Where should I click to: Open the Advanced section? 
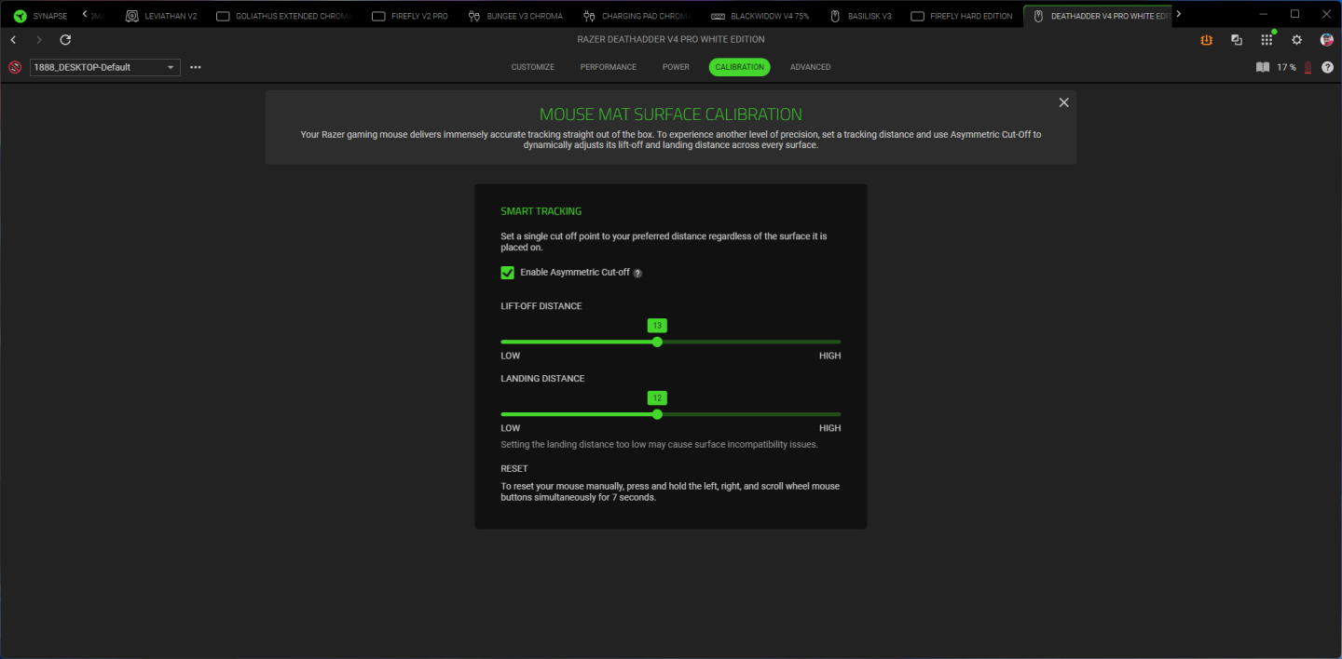point(811,67)
